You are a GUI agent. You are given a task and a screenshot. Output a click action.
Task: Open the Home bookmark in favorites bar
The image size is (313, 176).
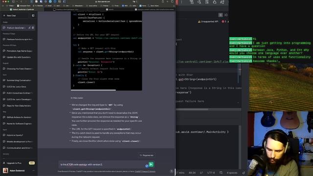(143, 6)
